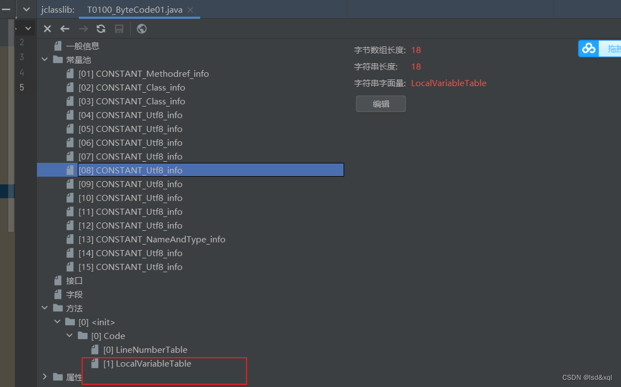This screenshot has height=387, width=621.
Task: Click the folder icon beside [0] <init>
Action: (70, 321)
